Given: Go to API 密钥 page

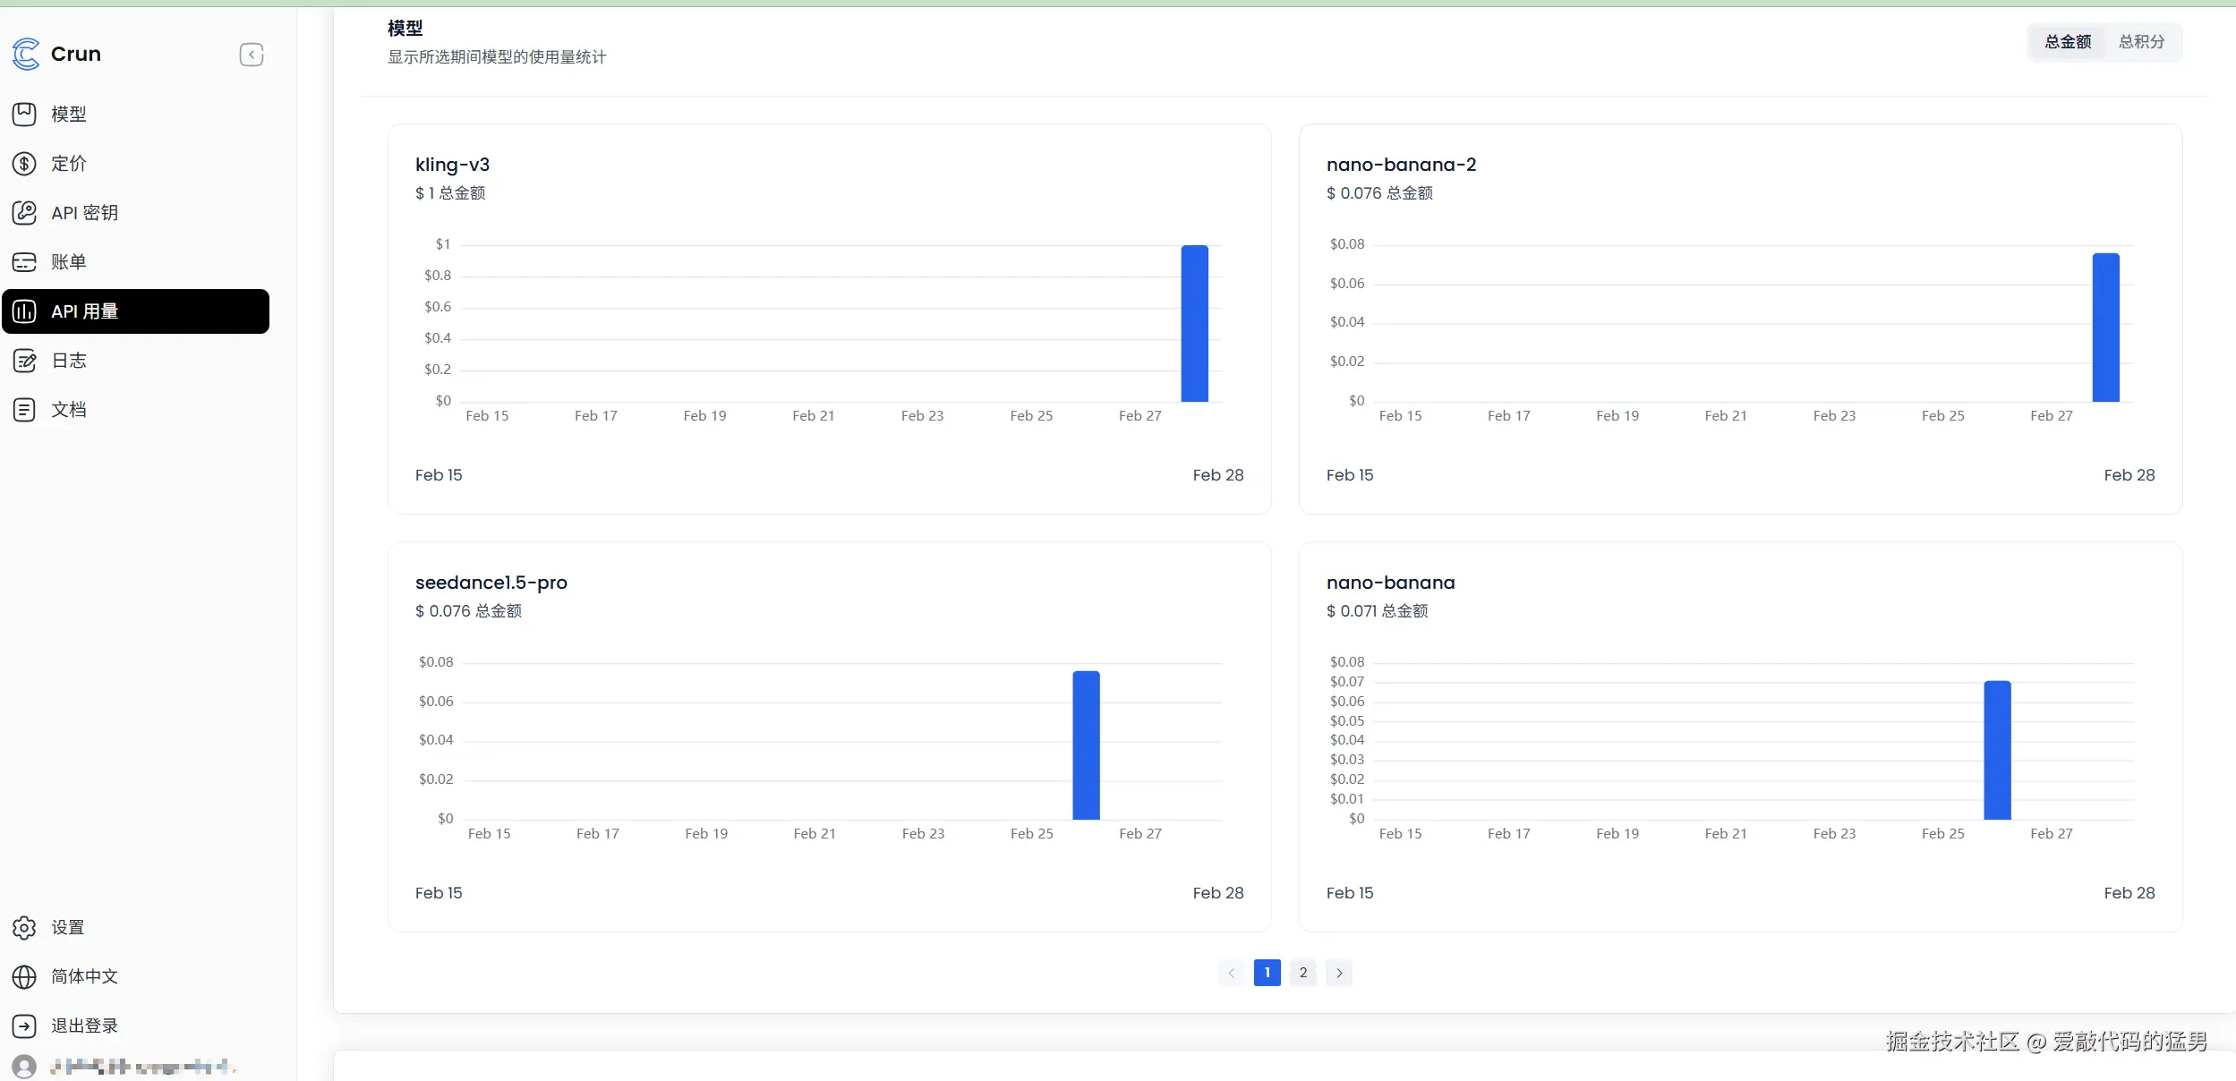Looking at the screenshot, I should 135,212.
